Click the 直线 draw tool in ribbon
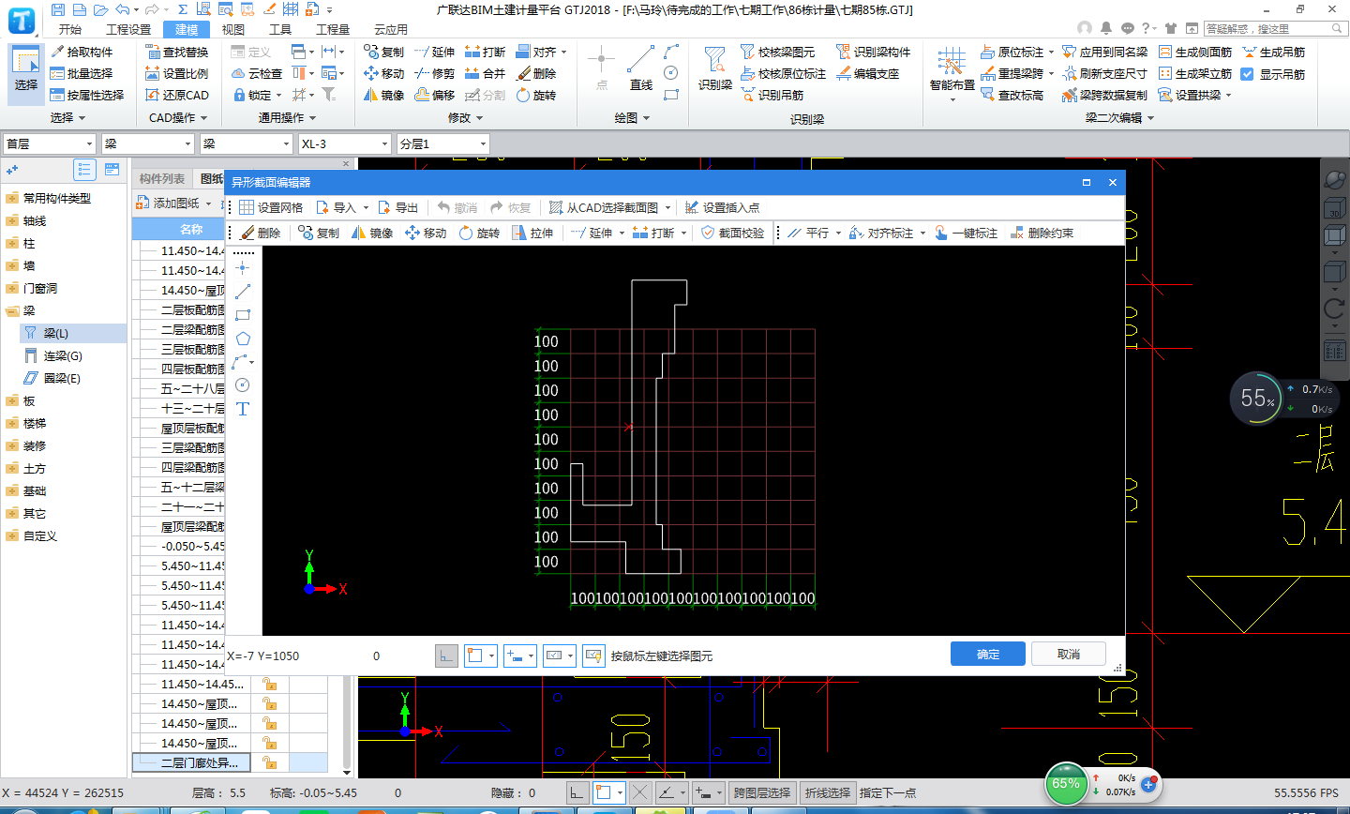The image size is (1350, 814). click(x=641, y=69)
